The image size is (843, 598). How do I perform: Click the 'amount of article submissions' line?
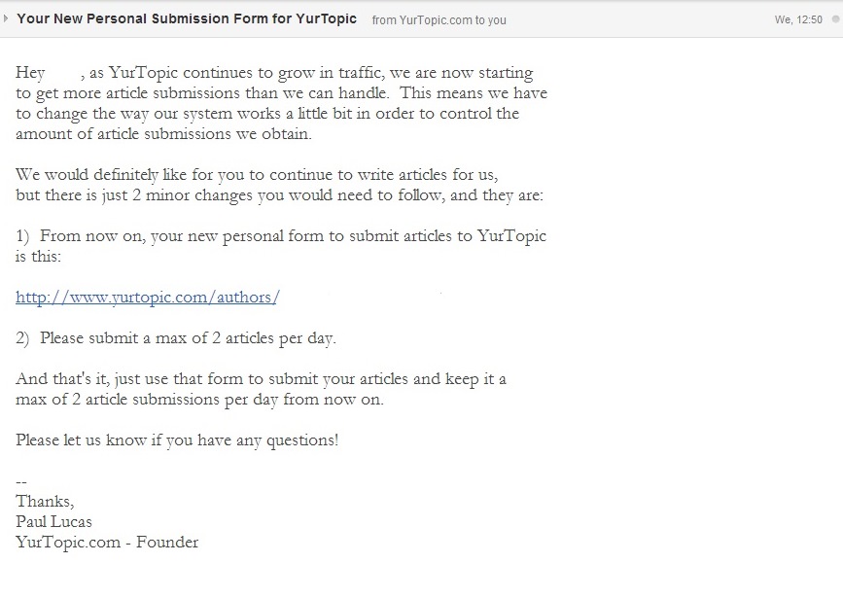click(x=163, y=134)
